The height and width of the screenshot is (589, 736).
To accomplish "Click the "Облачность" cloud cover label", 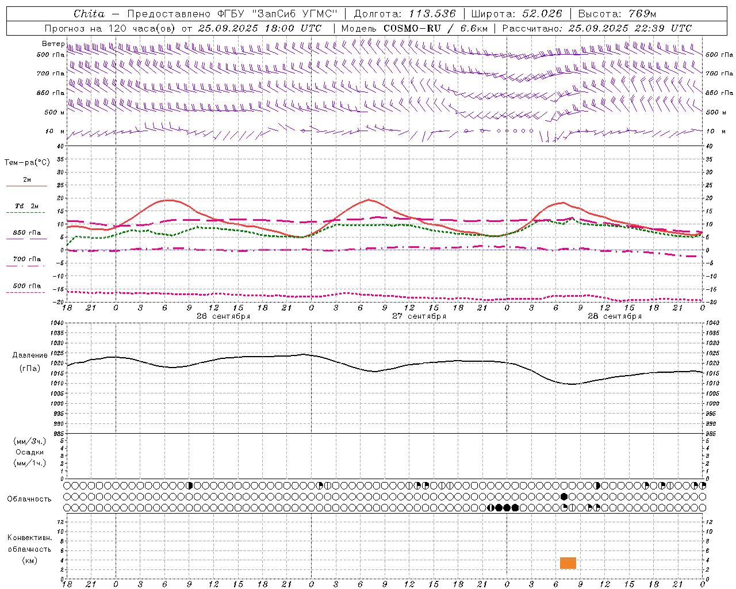I will [29, 499].
